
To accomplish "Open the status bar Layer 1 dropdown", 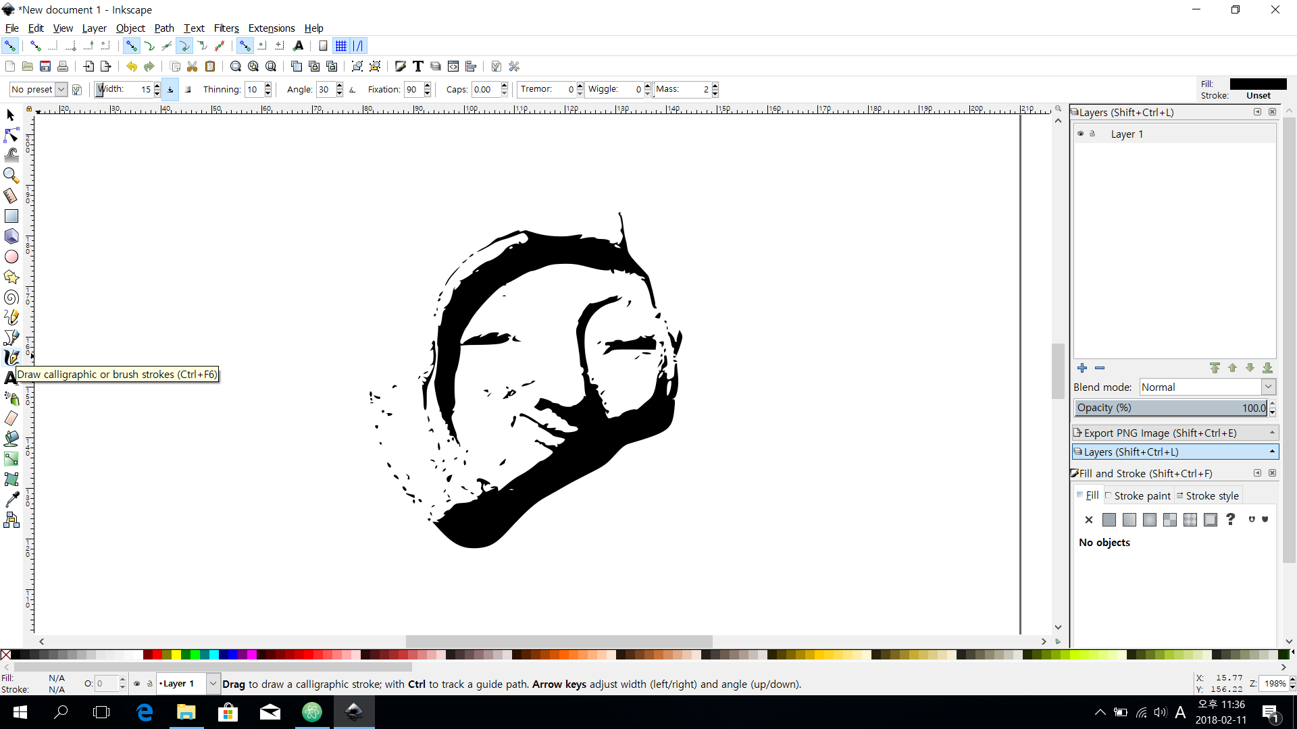I will click(213, 684).
